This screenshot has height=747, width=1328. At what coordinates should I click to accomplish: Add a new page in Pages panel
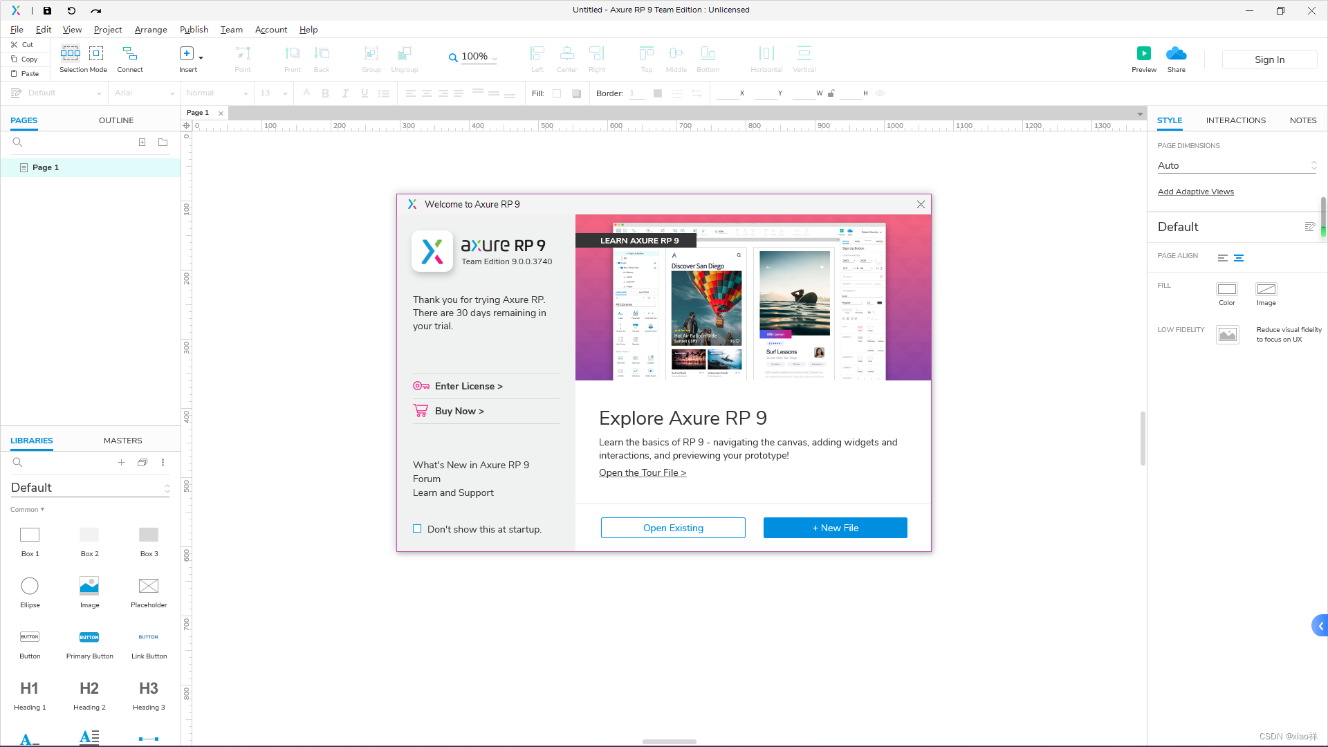click(142, 142)
